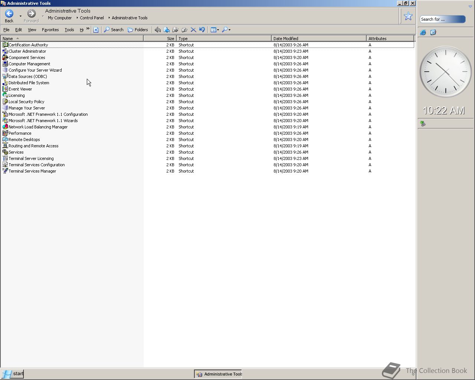Open the File menu
The image size is (475, 380).
(x=6, y=30)
